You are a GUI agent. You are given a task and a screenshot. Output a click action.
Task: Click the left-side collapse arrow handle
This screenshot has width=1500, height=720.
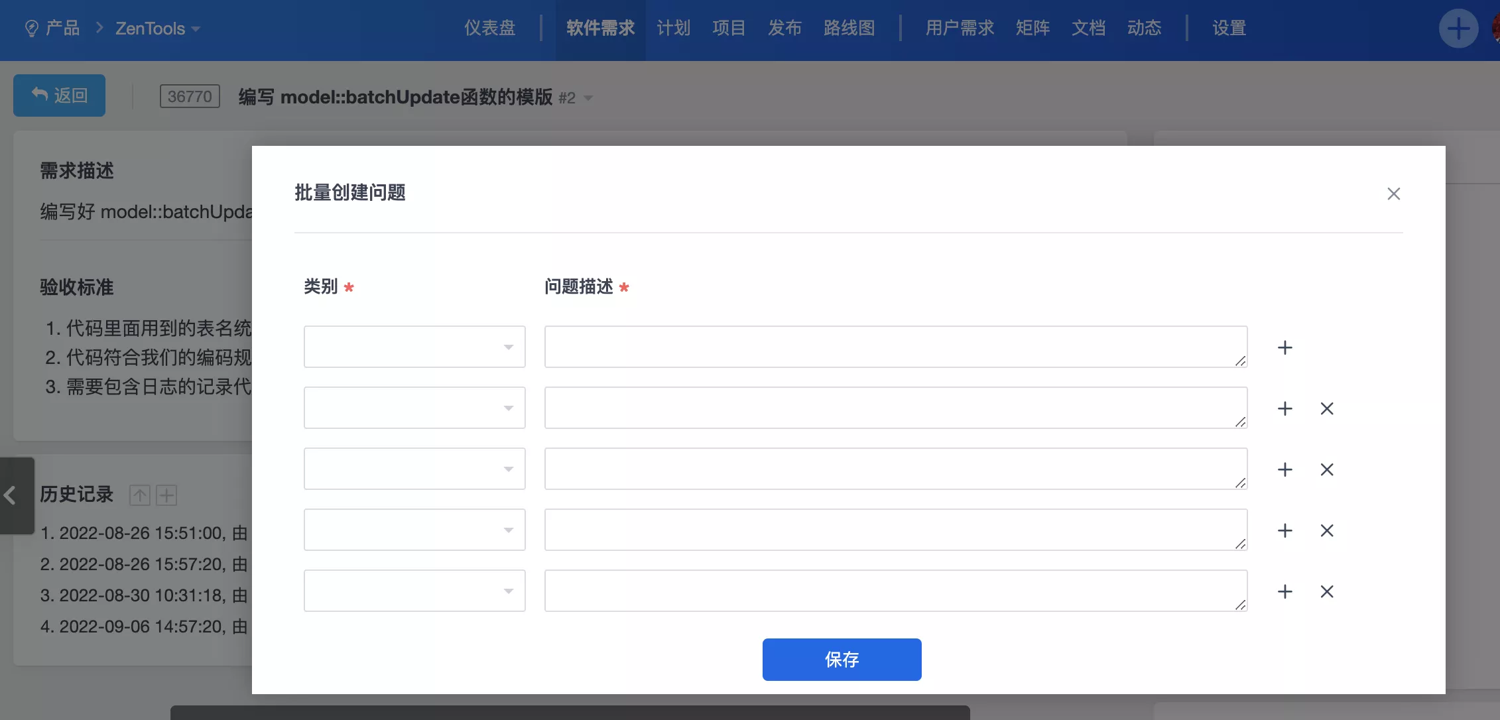click(x=17, y=495)
